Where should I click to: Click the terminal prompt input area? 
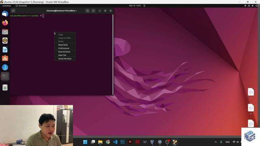[x=43, y=16]
